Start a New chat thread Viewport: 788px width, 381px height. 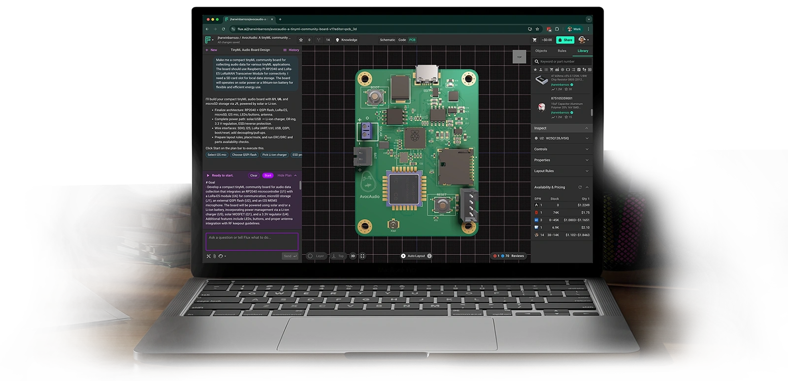211,50
